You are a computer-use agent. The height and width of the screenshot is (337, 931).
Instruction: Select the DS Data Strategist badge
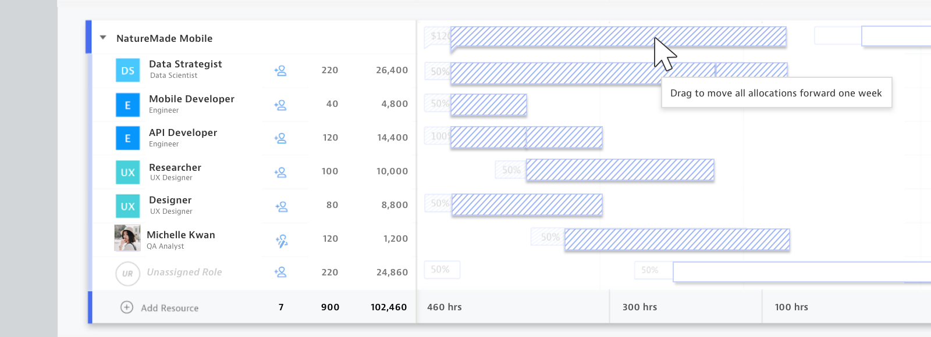click(127, 70)
